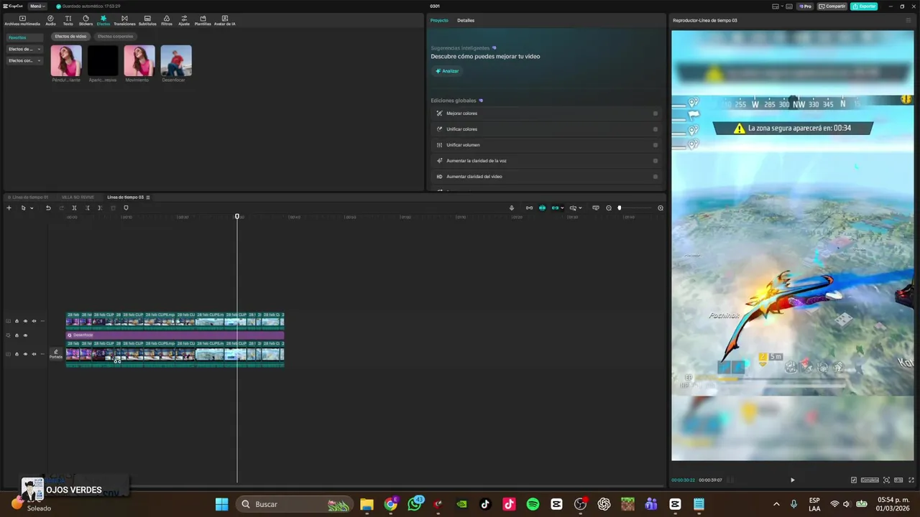Open the Avatar de IA panel
The height and width of the screenshot is (517, 920).
pyautogui.click(x=224, y=20)
